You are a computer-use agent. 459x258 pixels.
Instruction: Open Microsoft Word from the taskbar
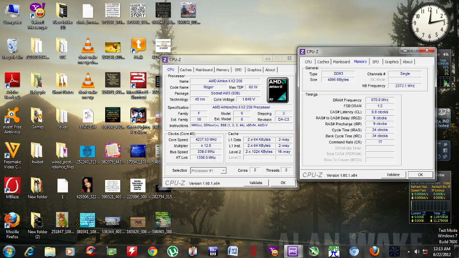[233, 251]
